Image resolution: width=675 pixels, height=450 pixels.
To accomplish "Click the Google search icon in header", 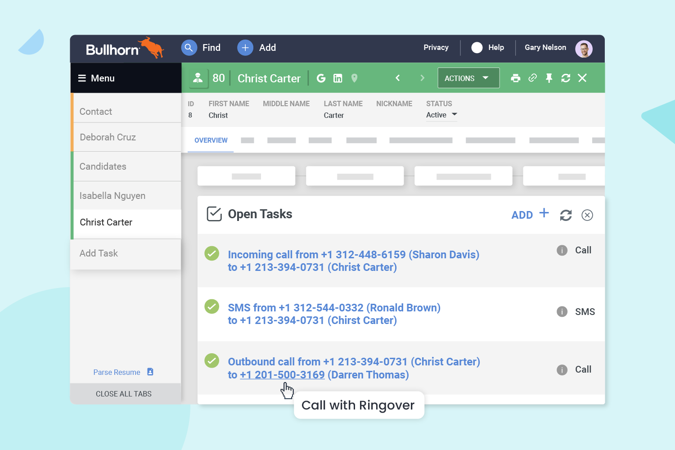I will coord(321,78).
